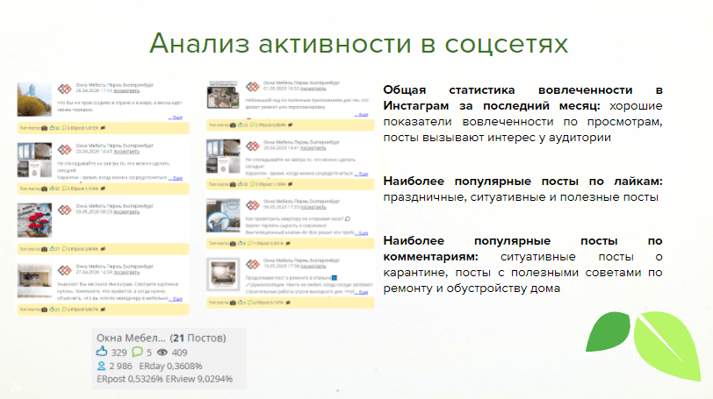Screen dimensions: 713x399
Task: Click the "ERview 9,0294%" value
Action: point(199,379)
